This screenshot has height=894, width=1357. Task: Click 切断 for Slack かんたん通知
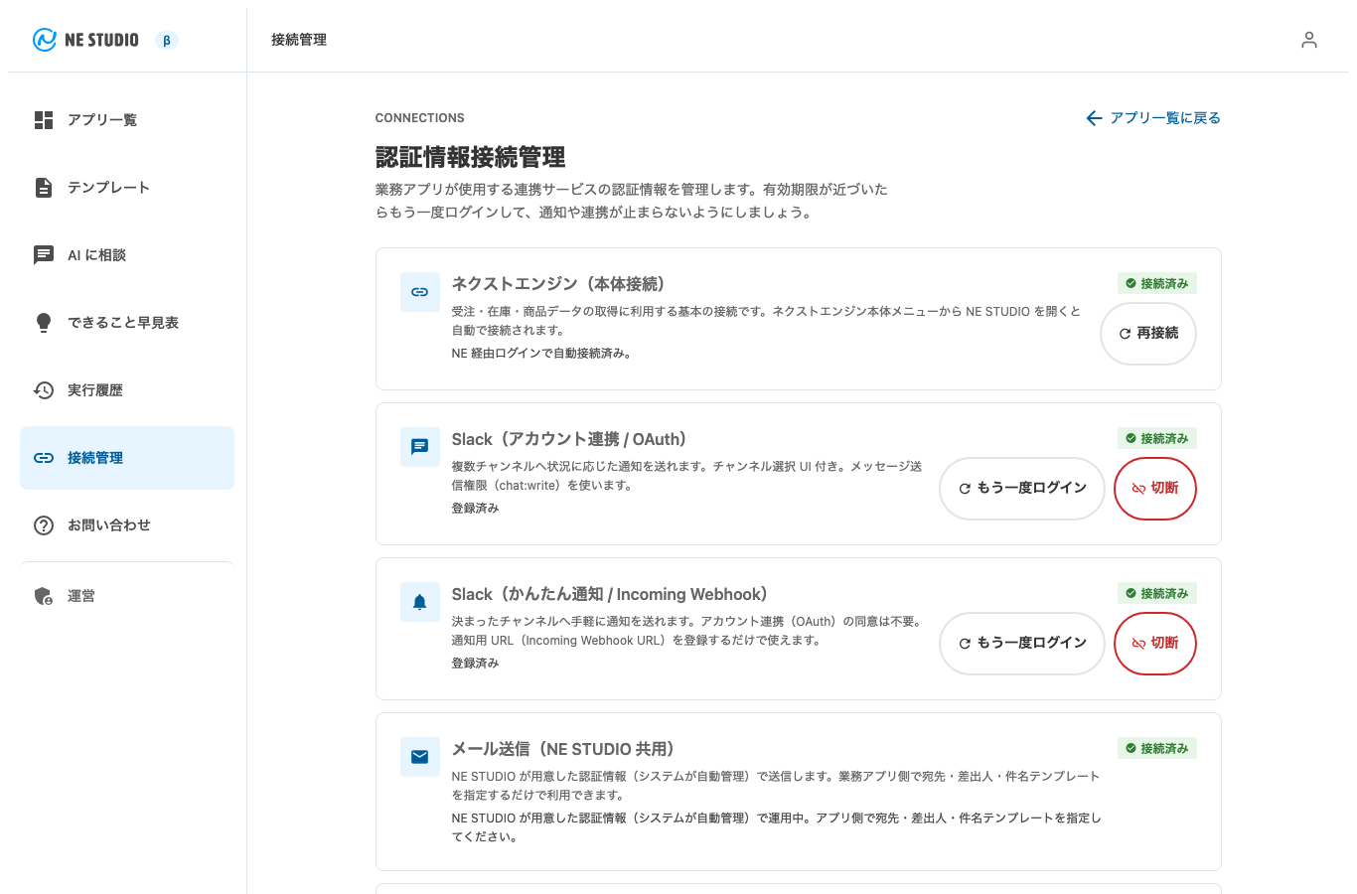1155,644
